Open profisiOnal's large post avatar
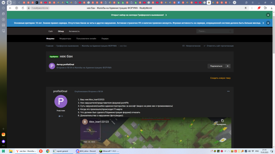Screen dimensions: 275x154 coord(61,101)
